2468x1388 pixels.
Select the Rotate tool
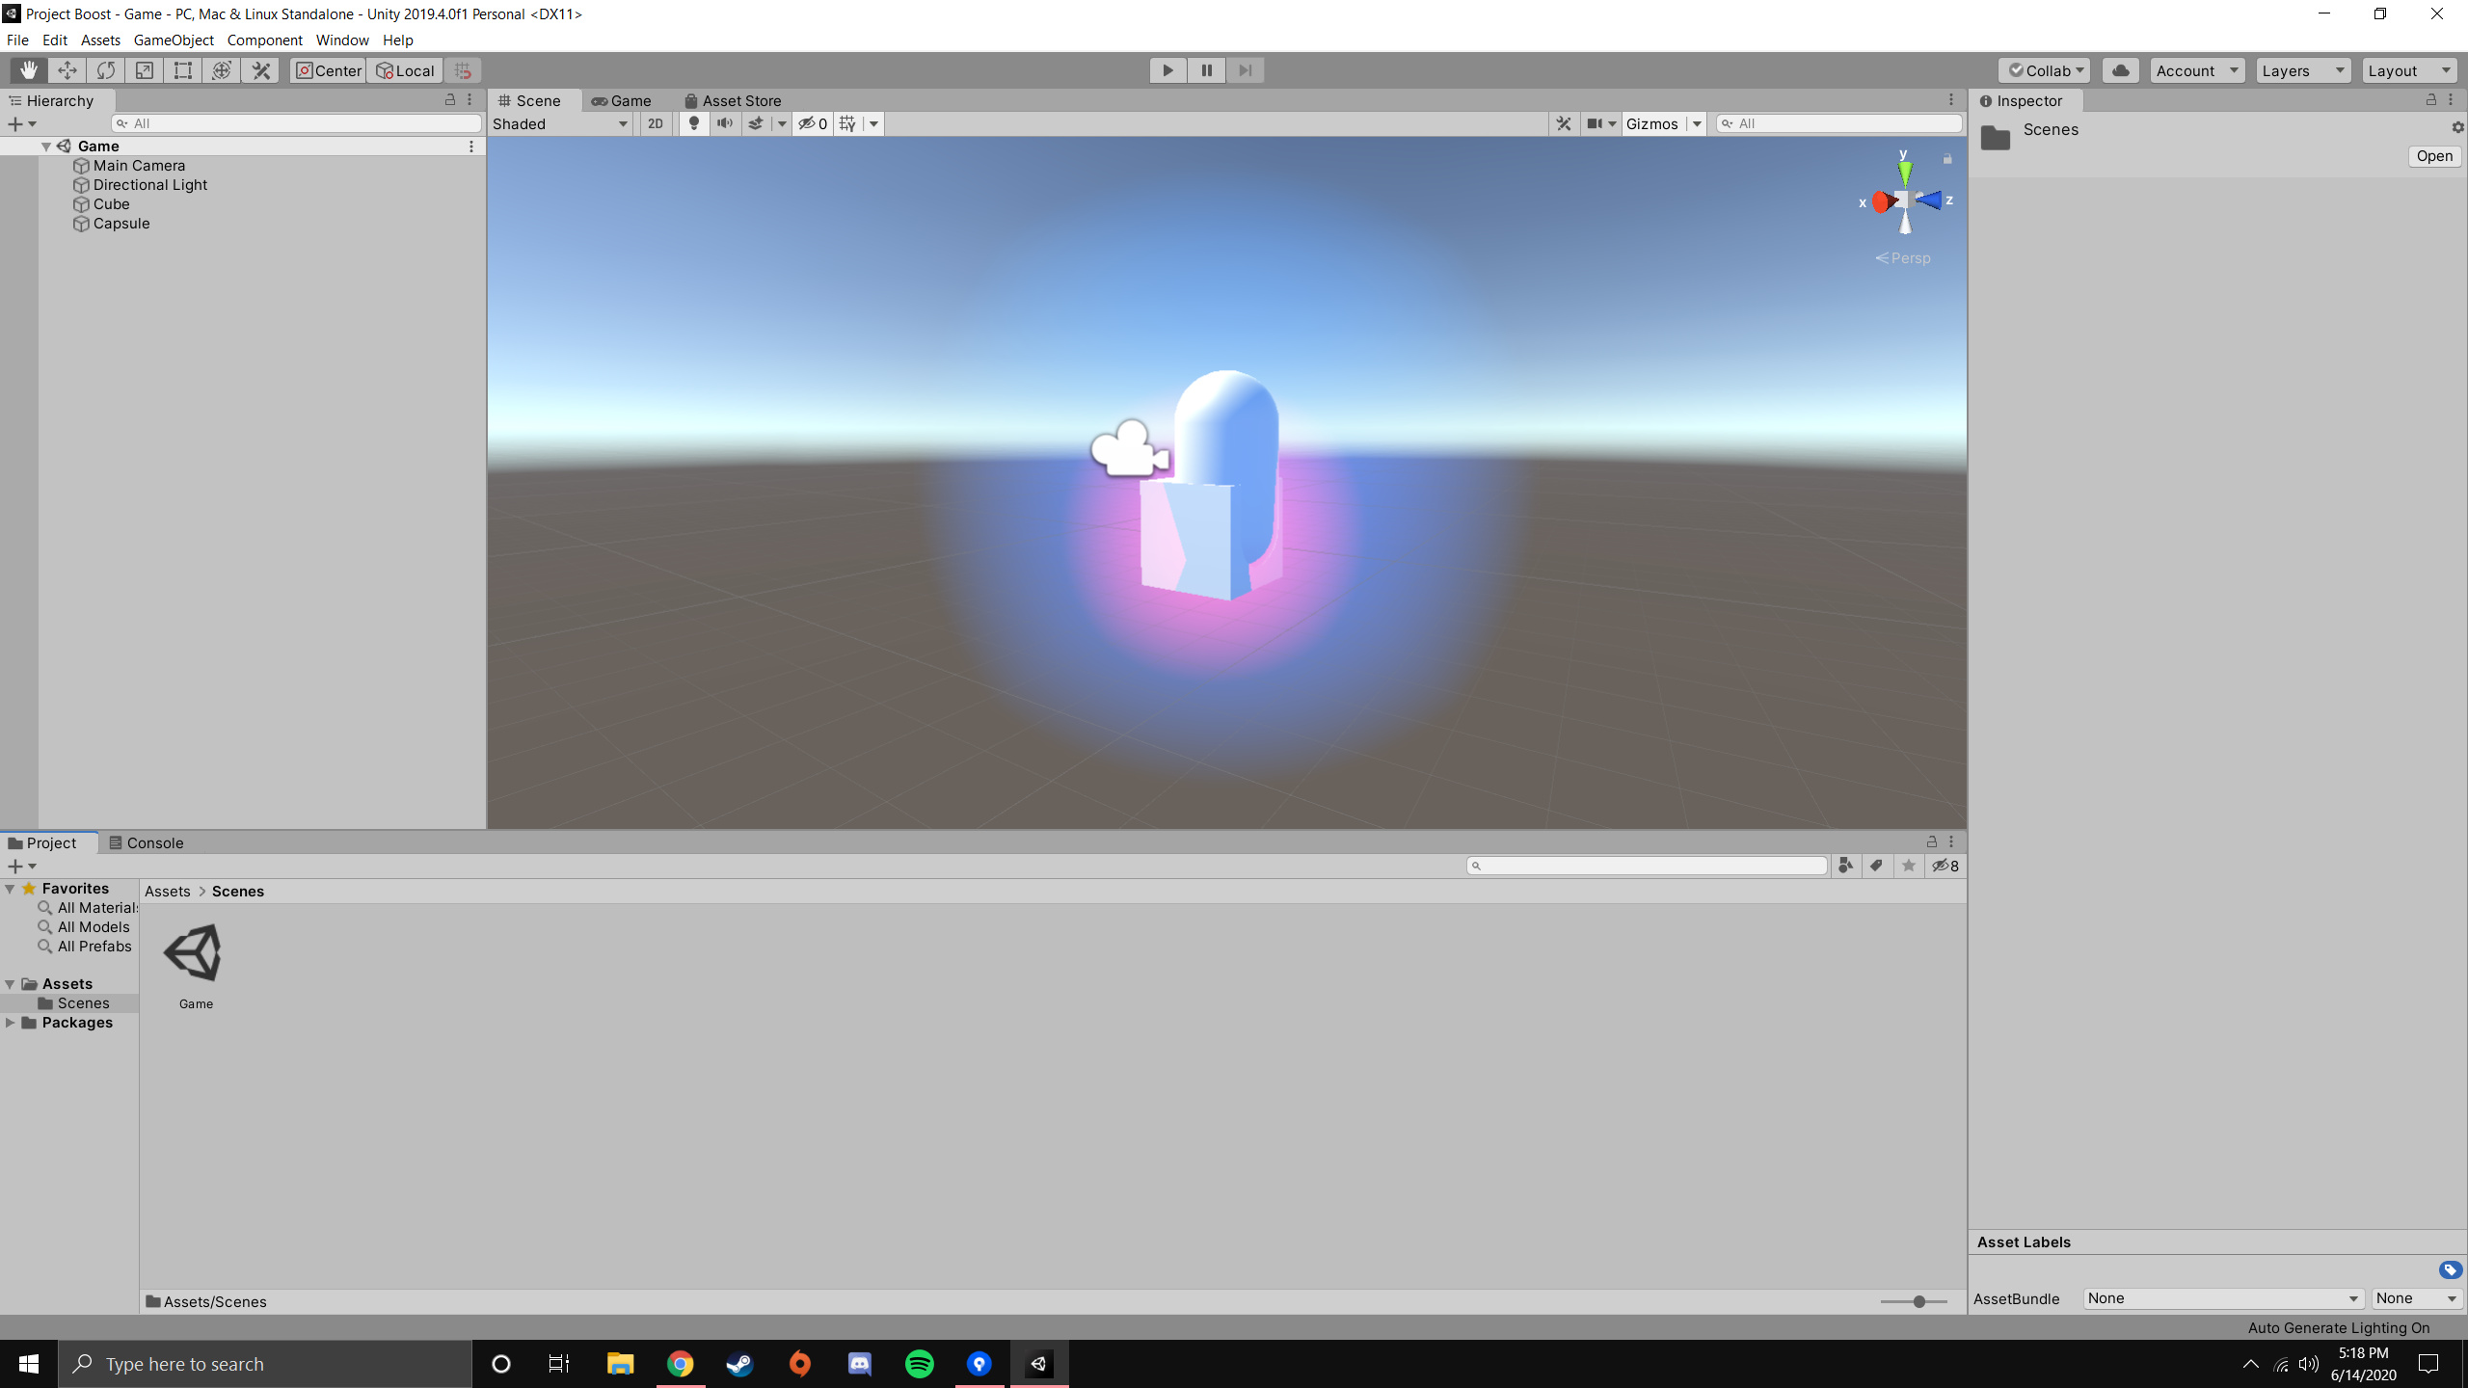coord(106,70)
